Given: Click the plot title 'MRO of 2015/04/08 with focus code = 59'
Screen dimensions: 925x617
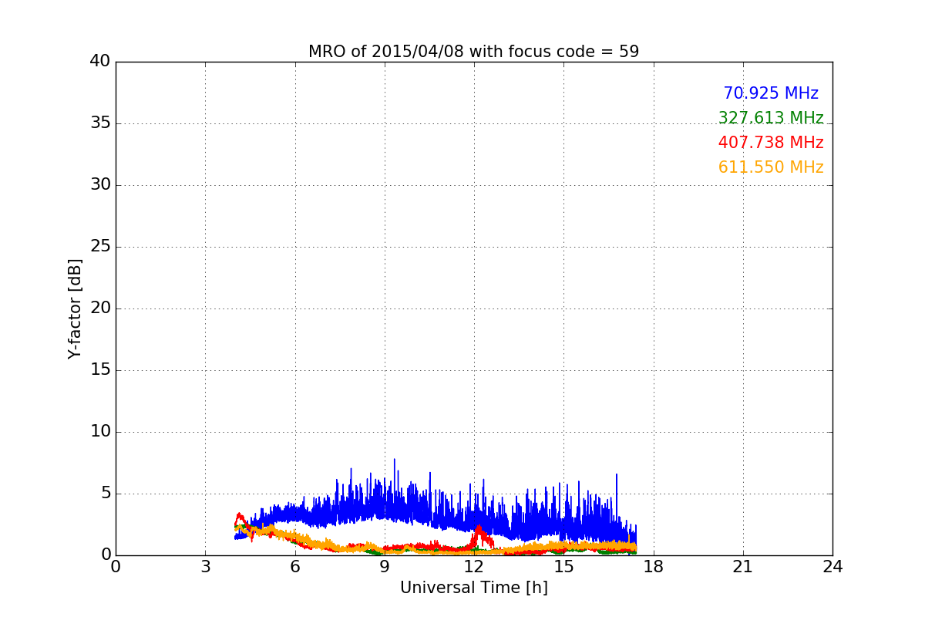Looking at the screenshot, I should point(473,52).
